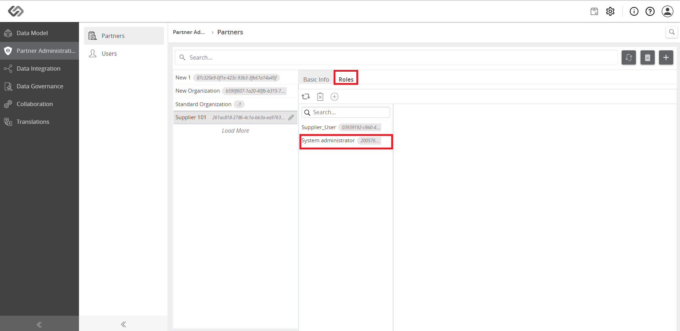The image size is (680, 331).
Task: Focus the roles search field
Action: (346, 112)
